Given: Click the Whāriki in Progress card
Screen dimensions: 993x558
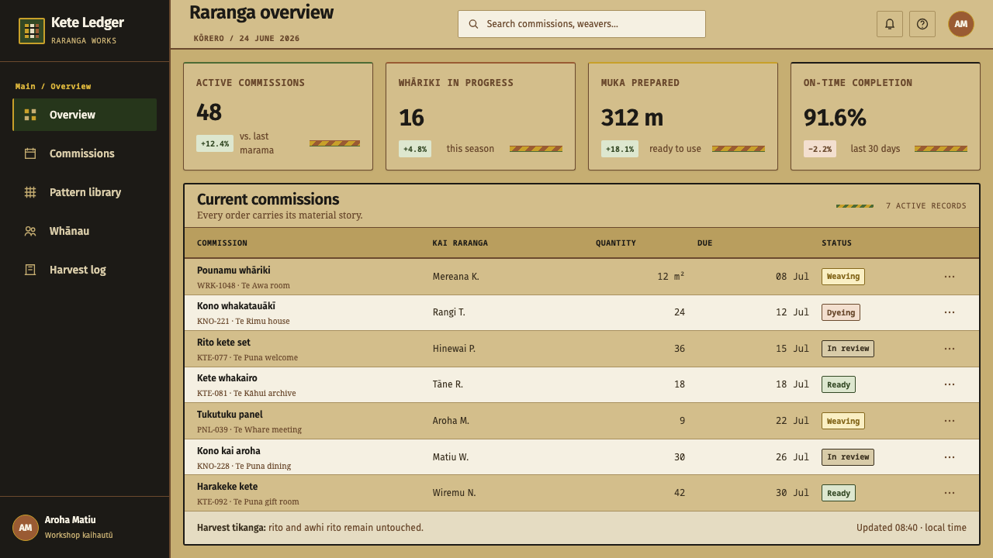Looking at the screenshot, I should coord(480,116).
